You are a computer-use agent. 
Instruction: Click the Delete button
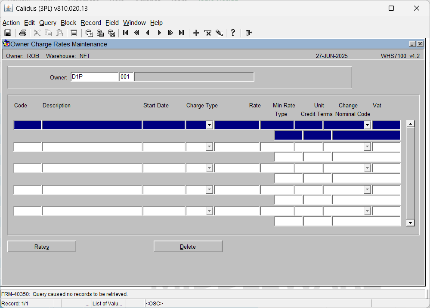pyautogui.click(x=188, y=247)
